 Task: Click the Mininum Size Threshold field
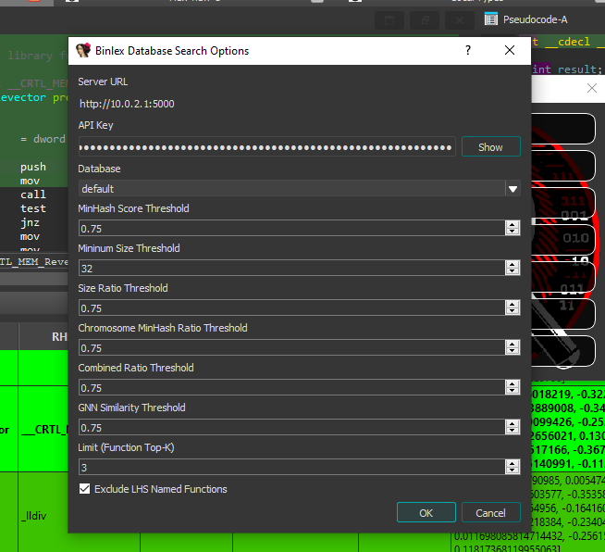point(291,269)
